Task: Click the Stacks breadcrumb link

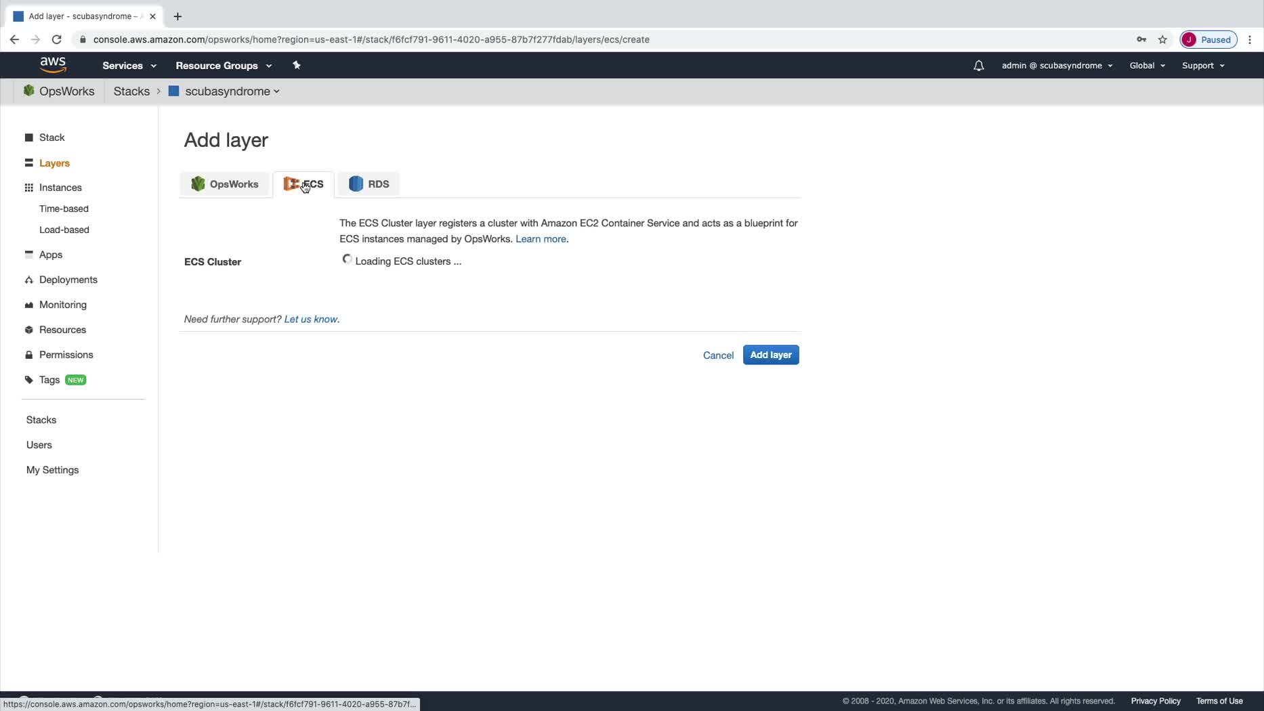Action: tap(131, 91)
